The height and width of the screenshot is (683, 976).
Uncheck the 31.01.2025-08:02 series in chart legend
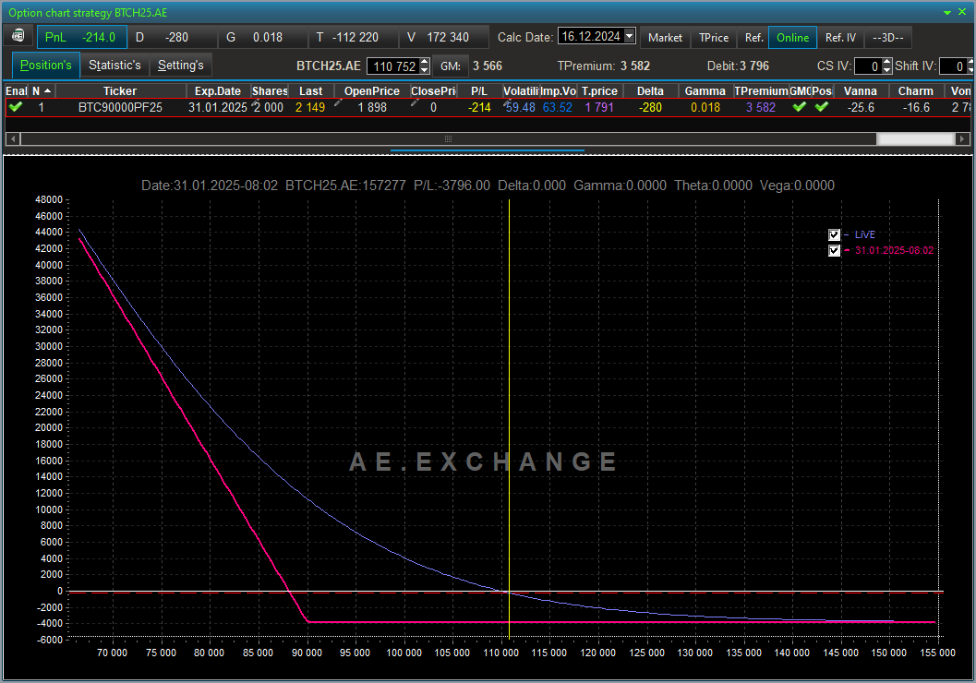[x=834, y=251]
